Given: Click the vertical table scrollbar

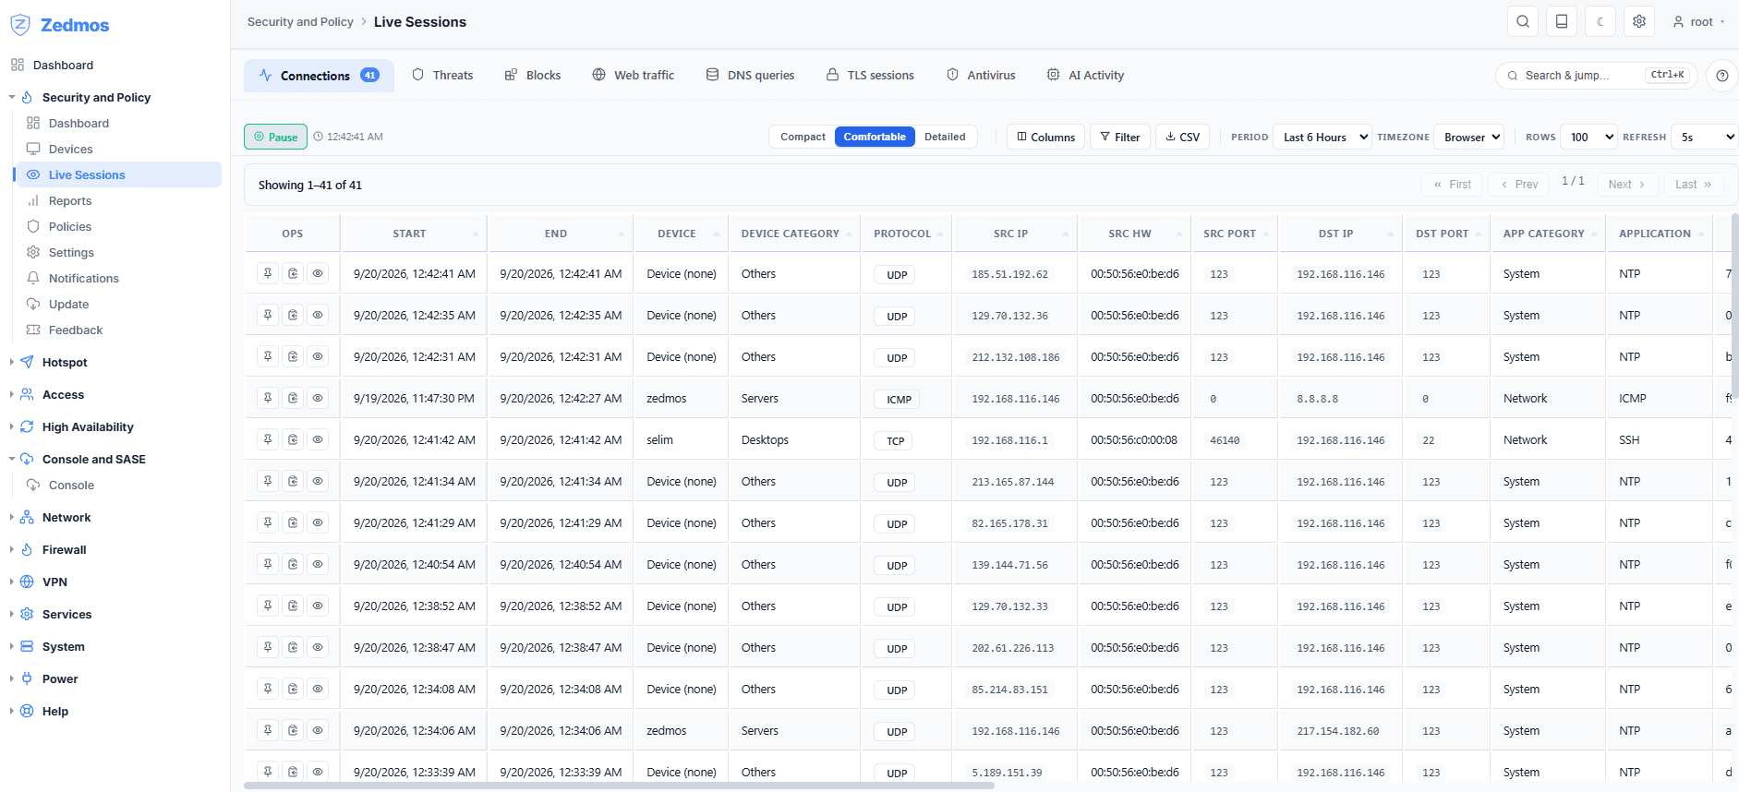Looking at the screenshot, I should point(1734,305).
